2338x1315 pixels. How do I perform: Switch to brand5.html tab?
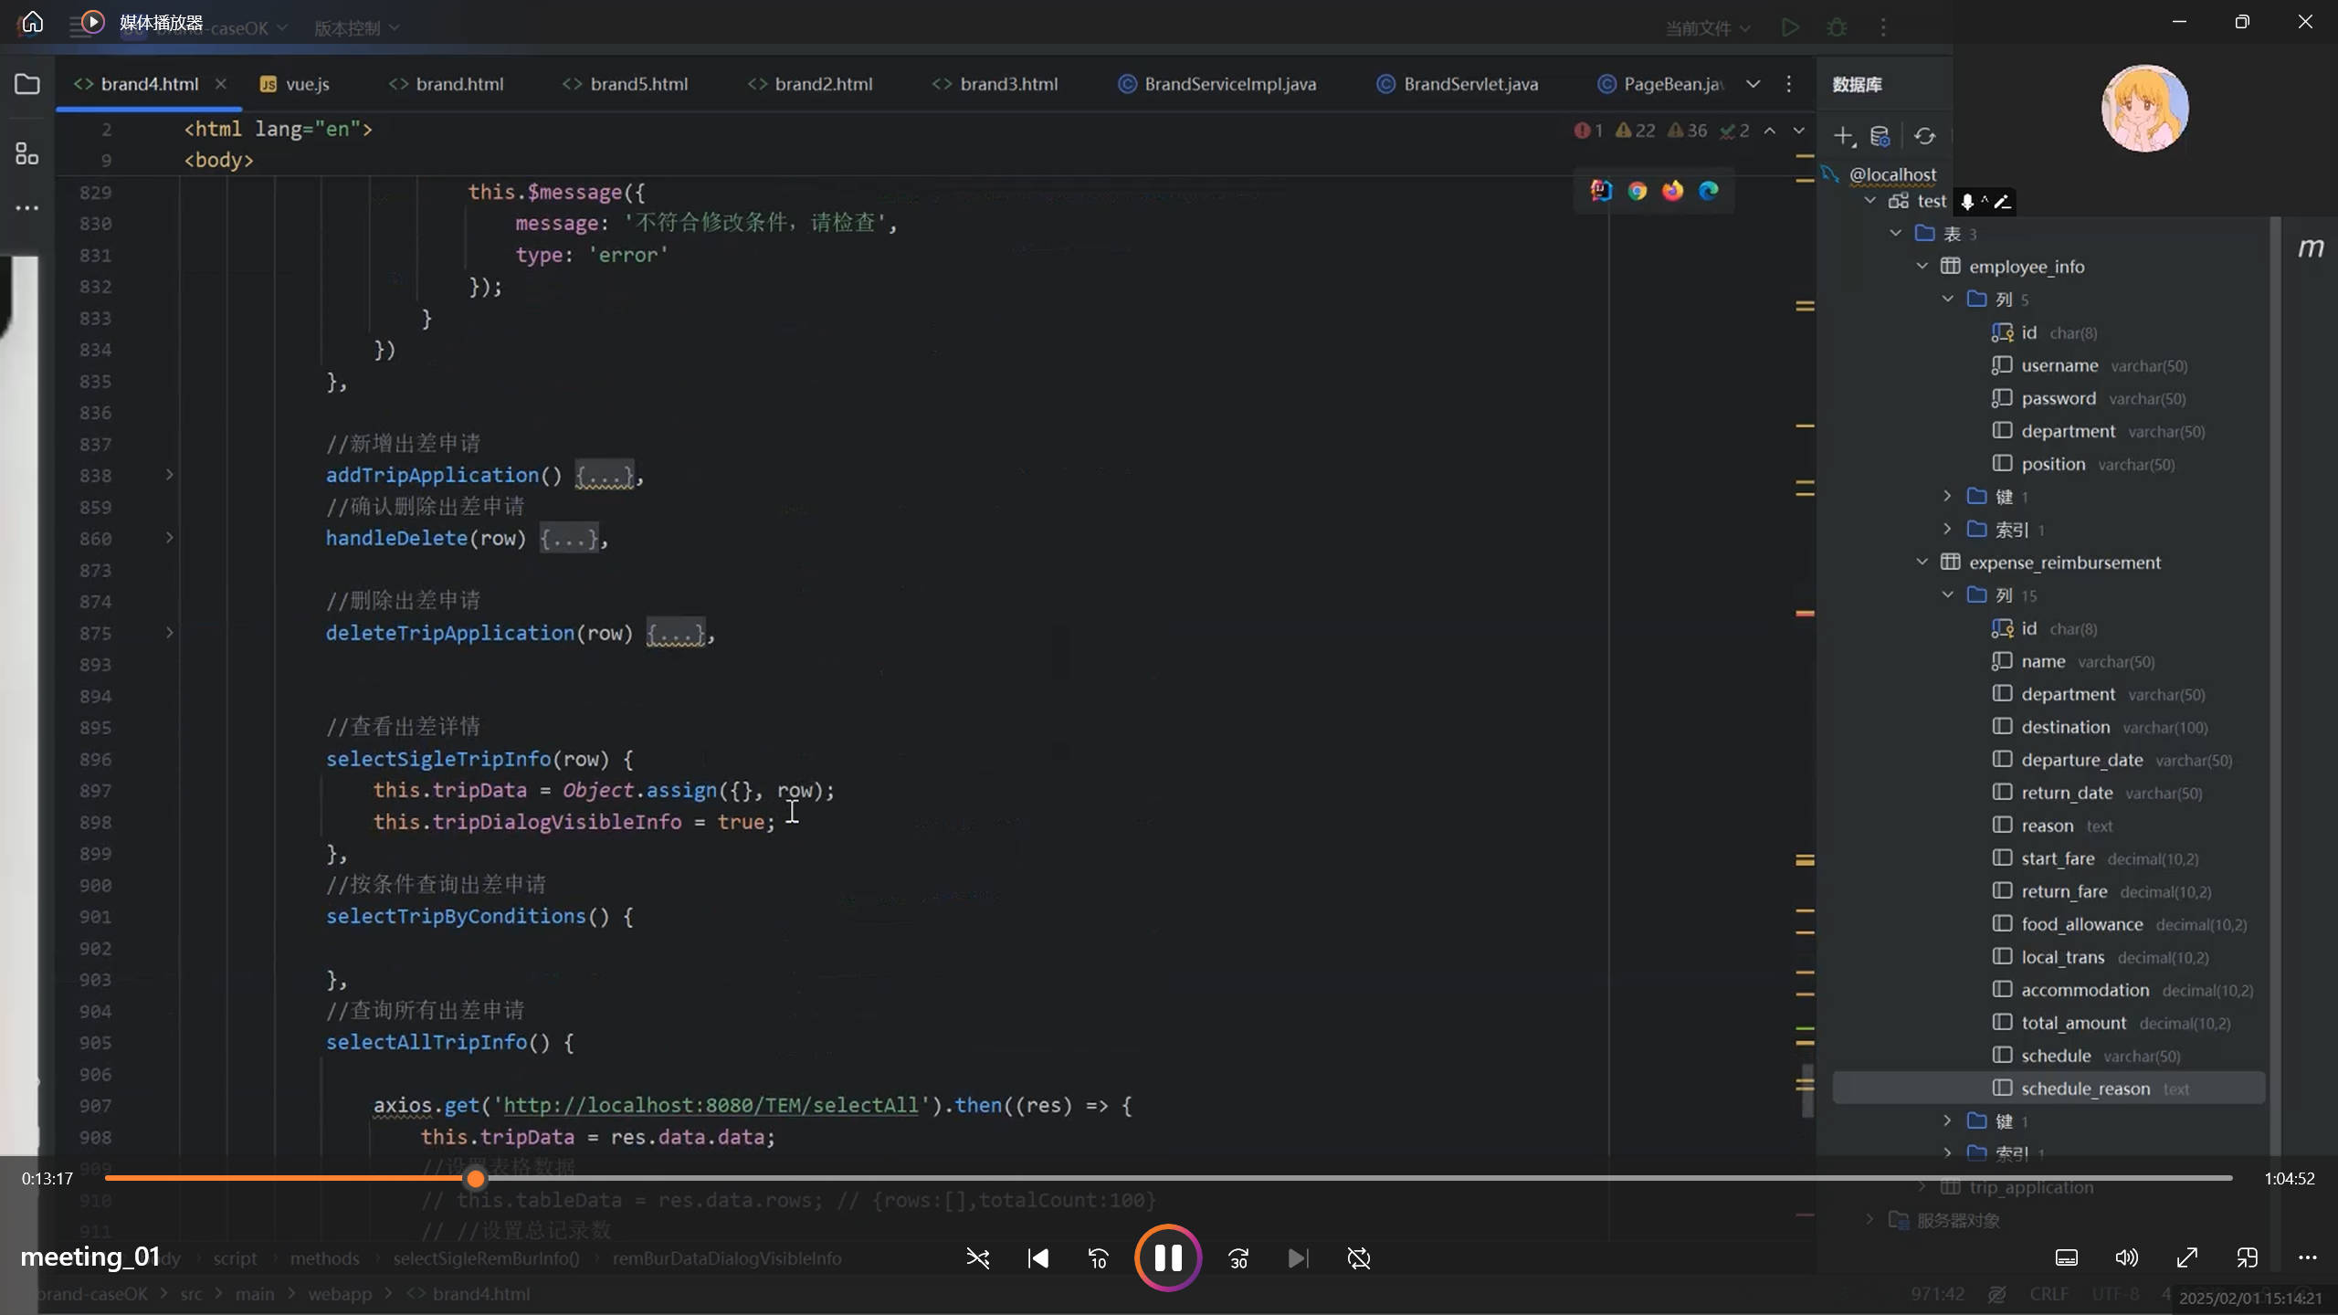click(626, 84)
